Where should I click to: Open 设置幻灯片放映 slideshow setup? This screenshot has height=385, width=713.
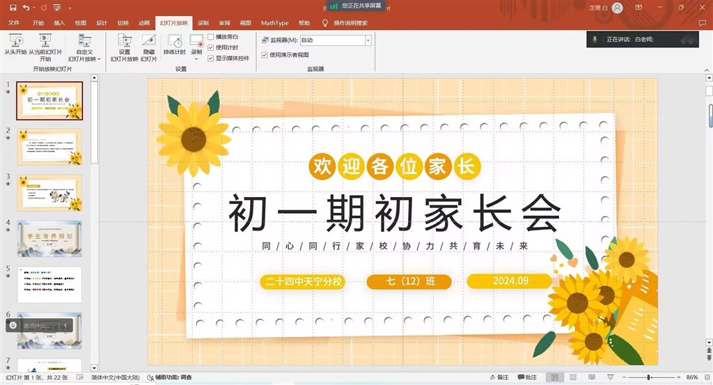(x=124, y=46)
